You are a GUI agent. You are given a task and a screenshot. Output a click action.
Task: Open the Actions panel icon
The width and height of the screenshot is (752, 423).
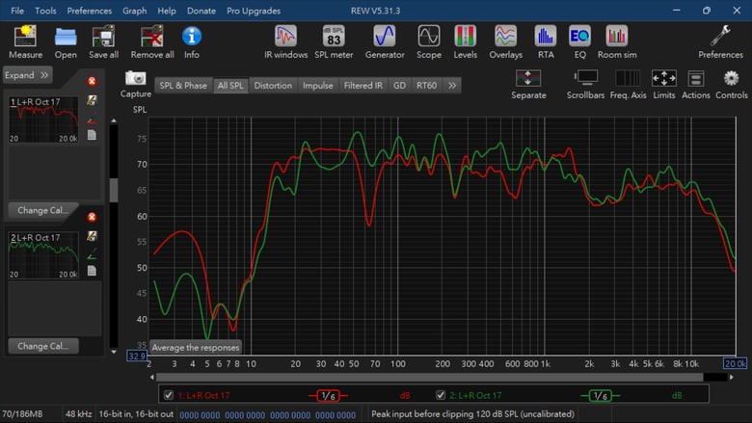click(695, 78)
